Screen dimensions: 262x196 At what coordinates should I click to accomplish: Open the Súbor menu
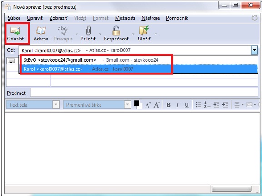coord(14,18)
